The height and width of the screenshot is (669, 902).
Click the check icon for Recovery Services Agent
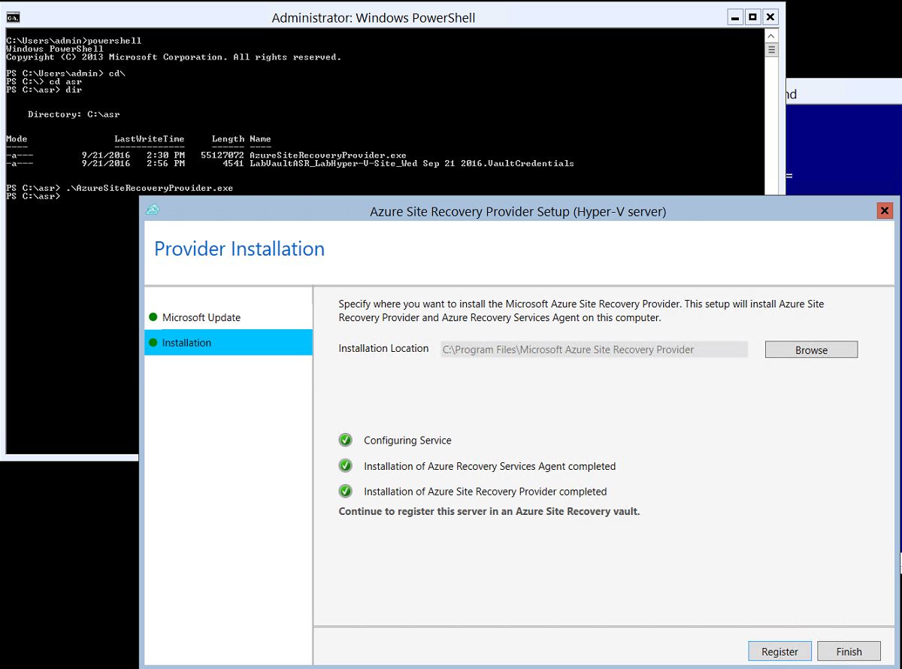(346, 465)
